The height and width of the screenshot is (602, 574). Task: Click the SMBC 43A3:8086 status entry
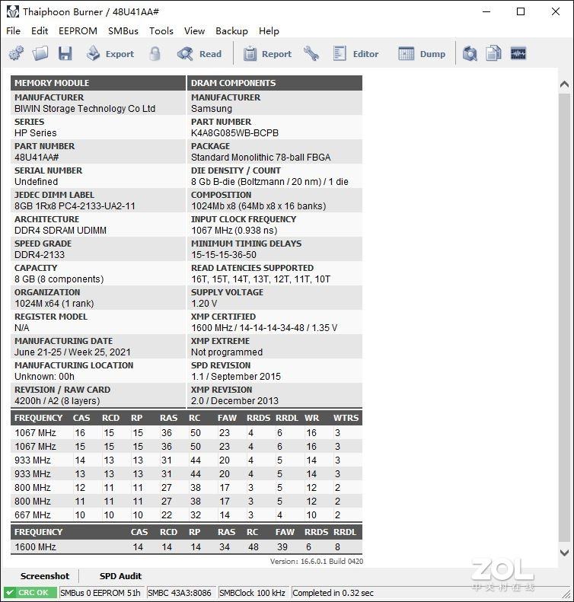click(x=180, y=593)
